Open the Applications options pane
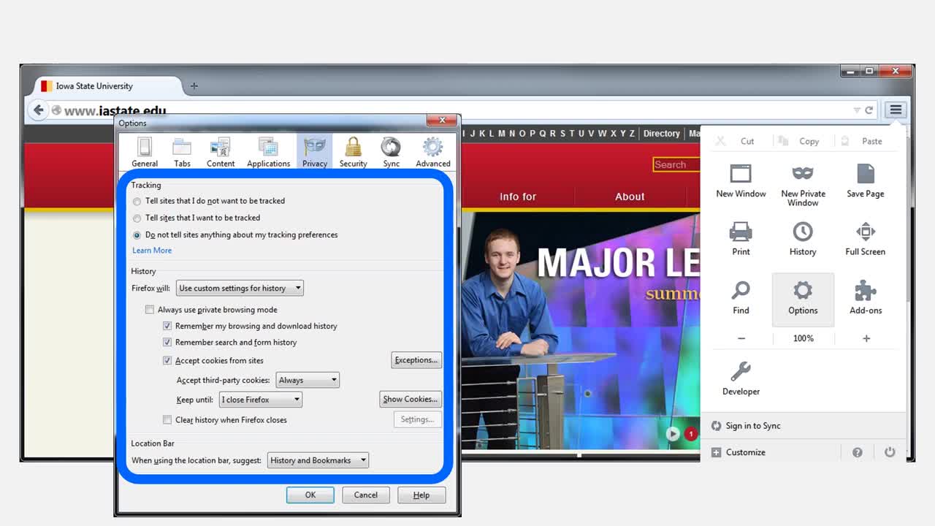Viewport: 935px width, 526px height. click(x=268, y=152)
